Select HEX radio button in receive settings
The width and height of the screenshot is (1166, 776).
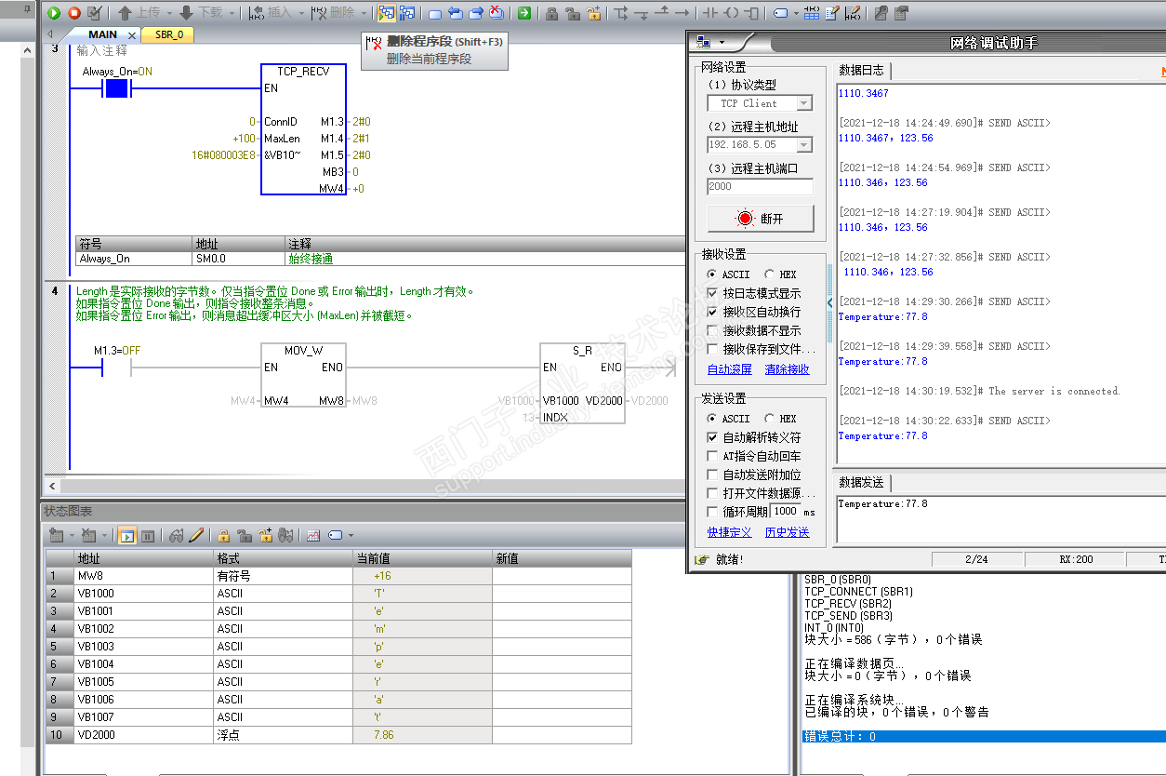[769, 274]
